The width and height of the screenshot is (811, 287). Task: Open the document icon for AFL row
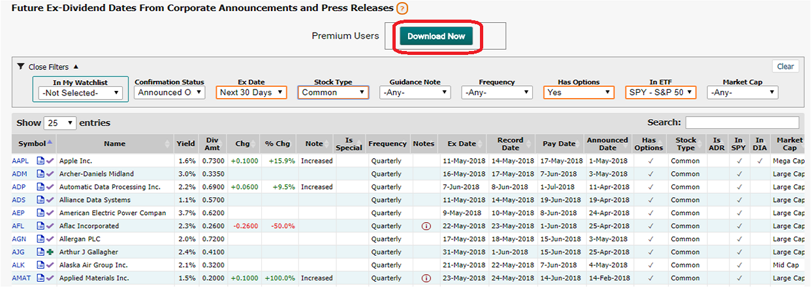(40, 226)
